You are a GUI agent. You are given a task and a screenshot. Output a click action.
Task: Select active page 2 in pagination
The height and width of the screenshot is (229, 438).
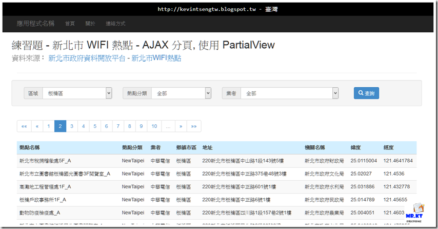click(x=60, y=126)
